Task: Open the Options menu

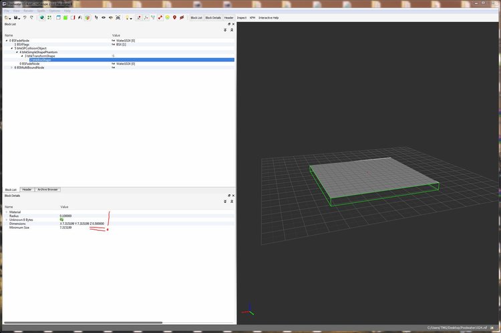Action: click(x=55, y=11)
